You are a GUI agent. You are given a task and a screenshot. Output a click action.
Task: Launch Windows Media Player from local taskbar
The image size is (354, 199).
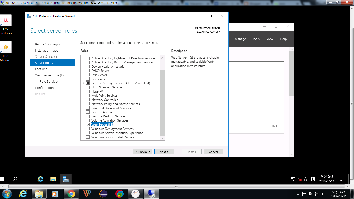(x=54, y=194)
